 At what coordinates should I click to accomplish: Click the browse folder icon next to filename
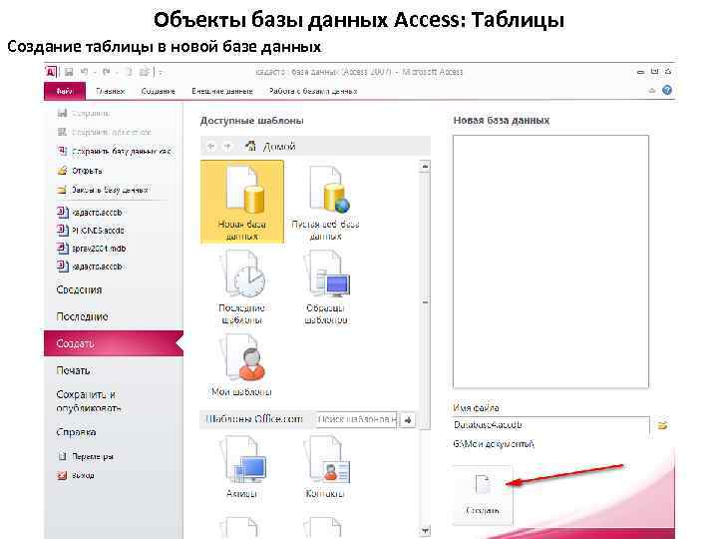[x=662, y=425]
